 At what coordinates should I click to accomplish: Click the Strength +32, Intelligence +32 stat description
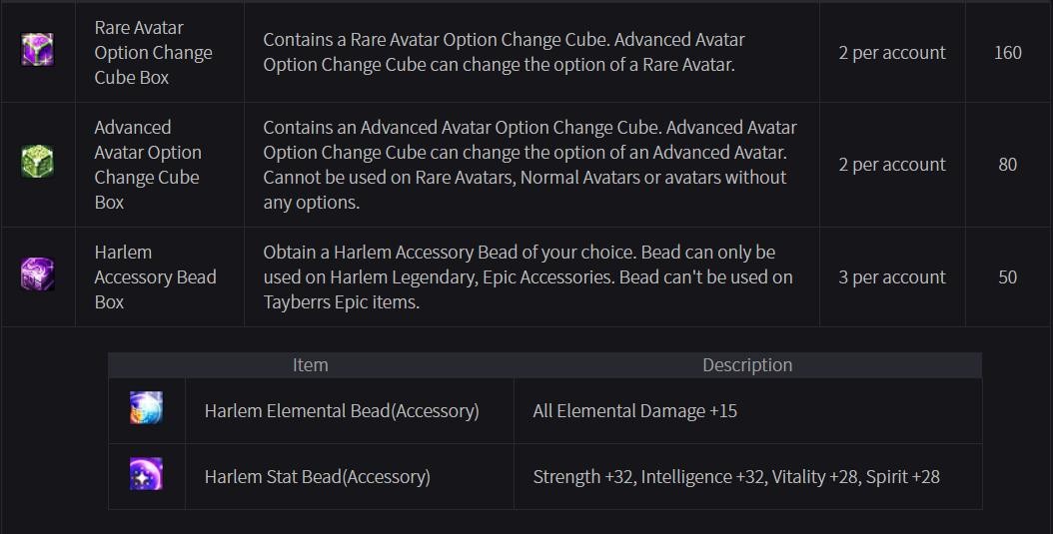pos(735,476)
